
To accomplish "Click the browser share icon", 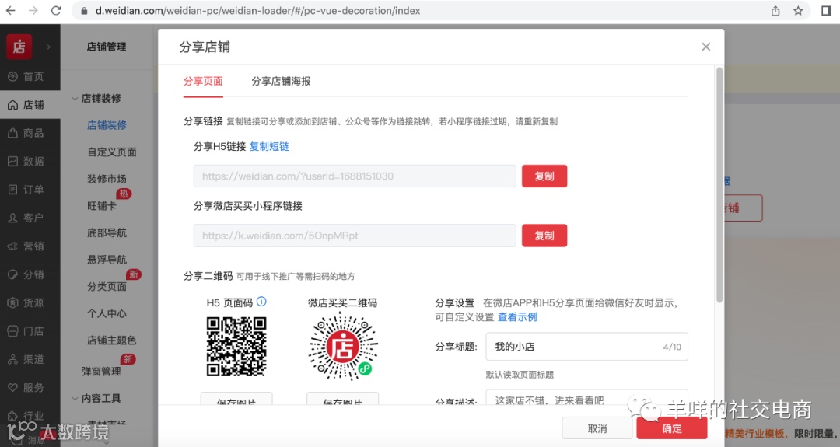I will tap(775, 11).
